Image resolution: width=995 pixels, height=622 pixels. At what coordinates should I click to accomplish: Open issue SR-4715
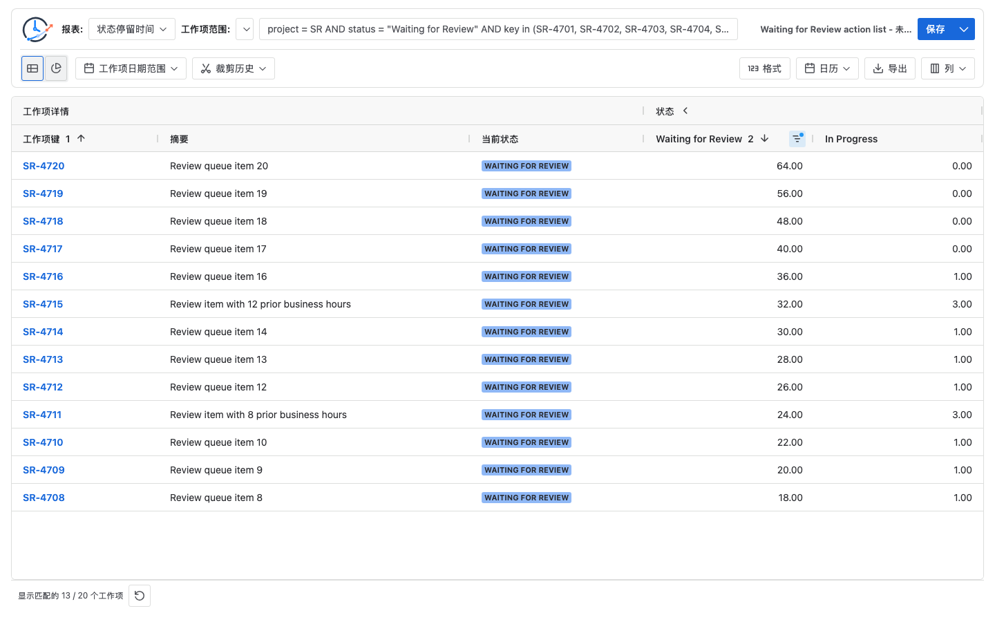pos(43,304)
